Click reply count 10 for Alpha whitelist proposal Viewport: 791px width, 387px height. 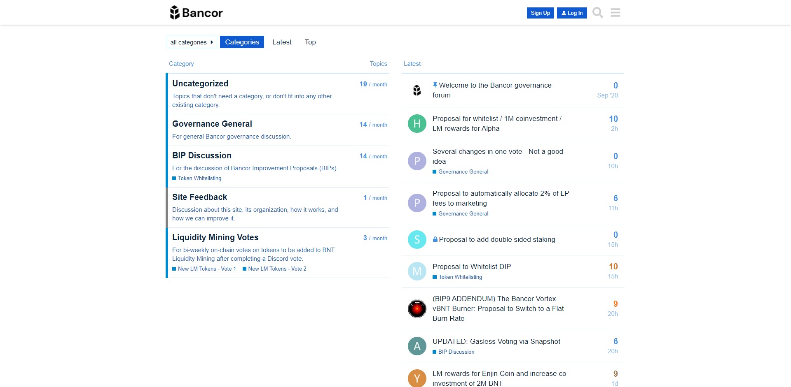tap(613, 119)
